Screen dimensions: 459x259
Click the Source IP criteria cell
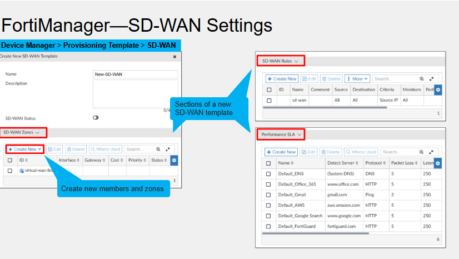pos(389,100)
